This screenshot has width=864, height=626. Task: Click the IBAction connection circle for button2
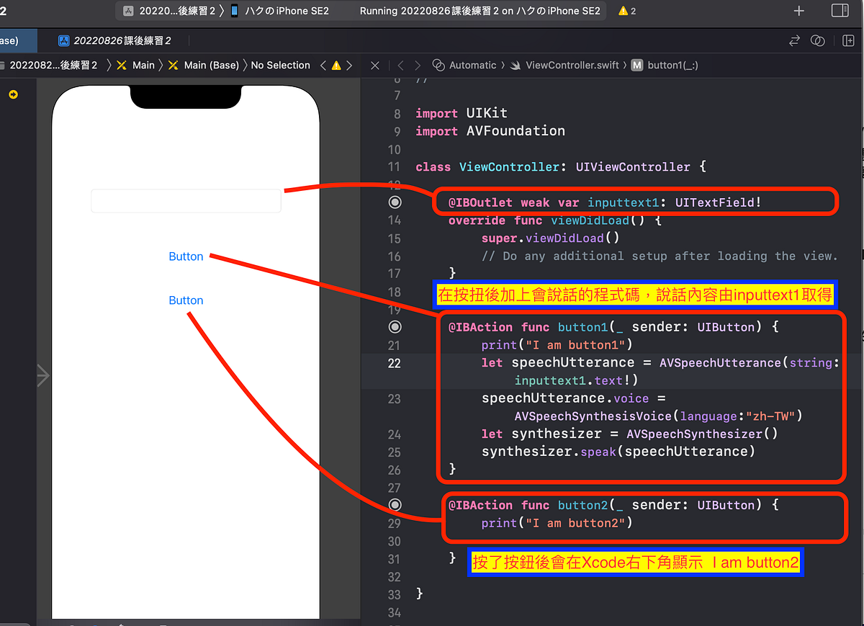pos(395,504)
